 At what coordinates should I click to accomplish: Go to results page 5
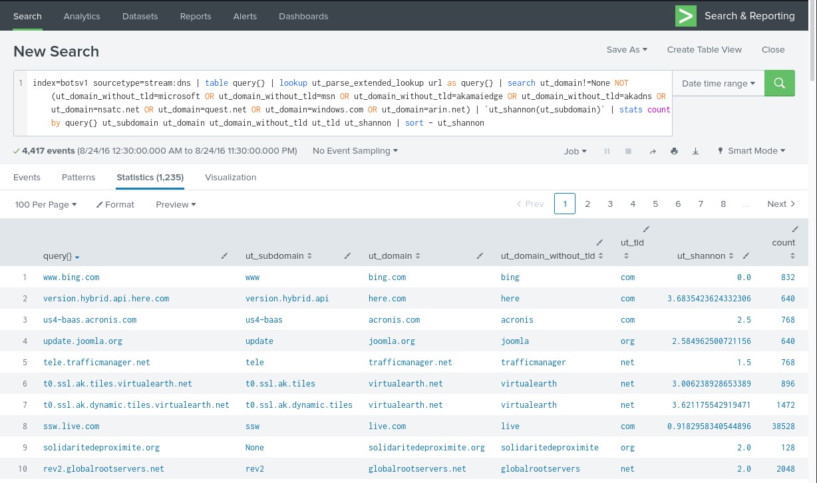655,204
